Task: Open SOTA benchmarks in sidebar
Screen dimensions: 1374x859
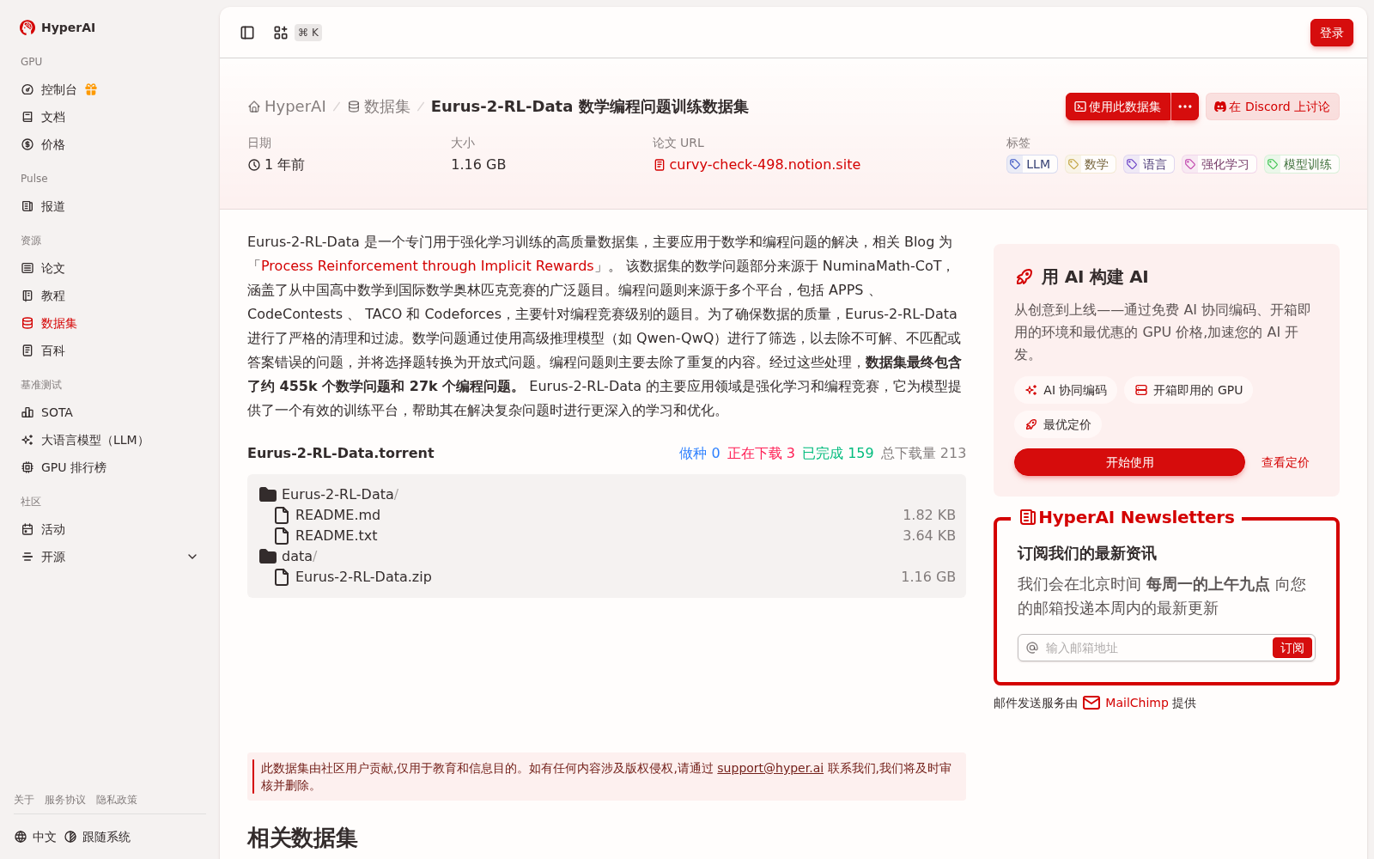Action: 110,412
